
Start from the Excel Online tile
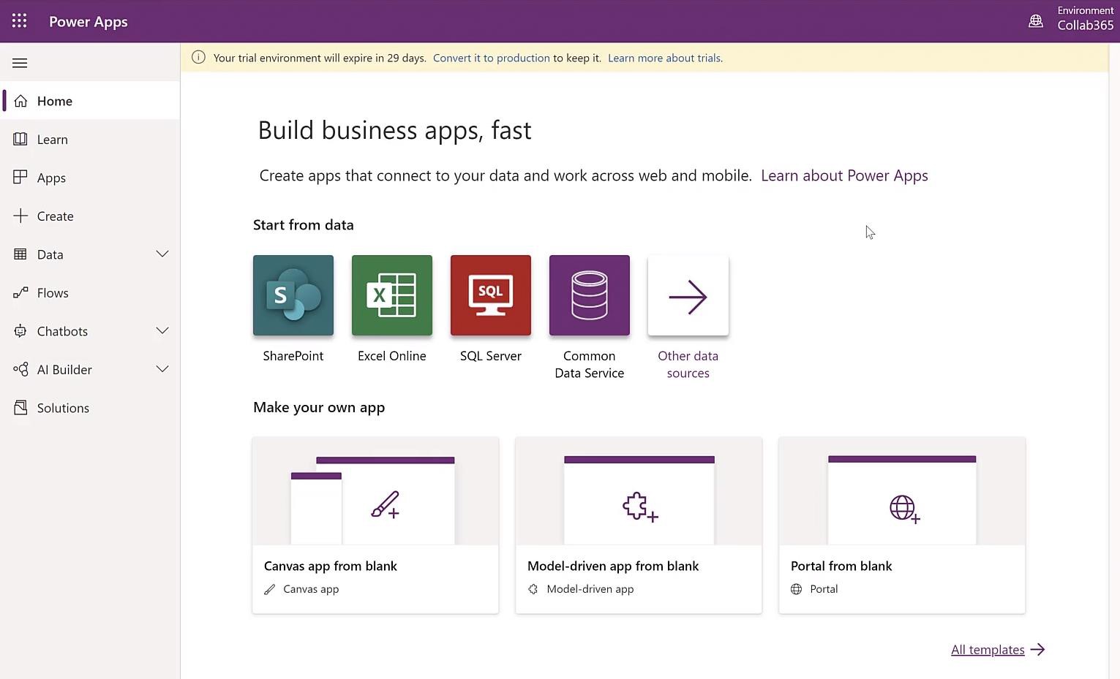(392, 295)
